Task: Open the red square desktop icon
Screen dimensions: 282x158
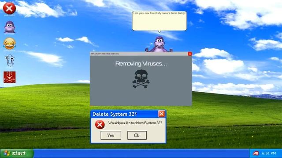Action: (10, 77)
